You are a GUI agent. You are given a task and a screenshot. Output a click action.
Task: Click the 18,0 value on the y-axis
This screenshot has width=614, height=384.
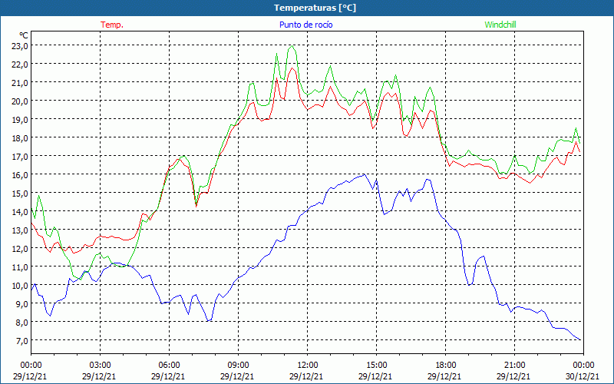[x=20, y=137]
